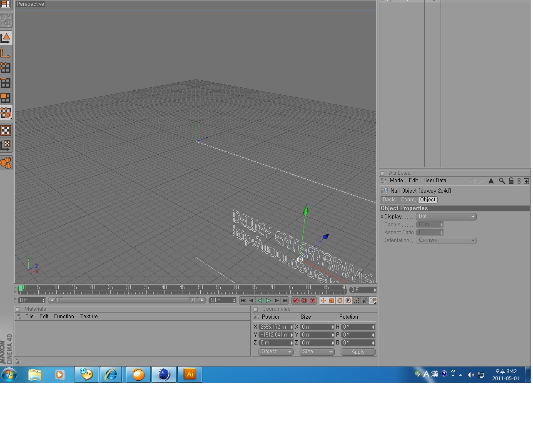Image resolution: width=533 pixels, height=426 pixels.
Task: Click the H Rotation field
Action: coord(358,327)
